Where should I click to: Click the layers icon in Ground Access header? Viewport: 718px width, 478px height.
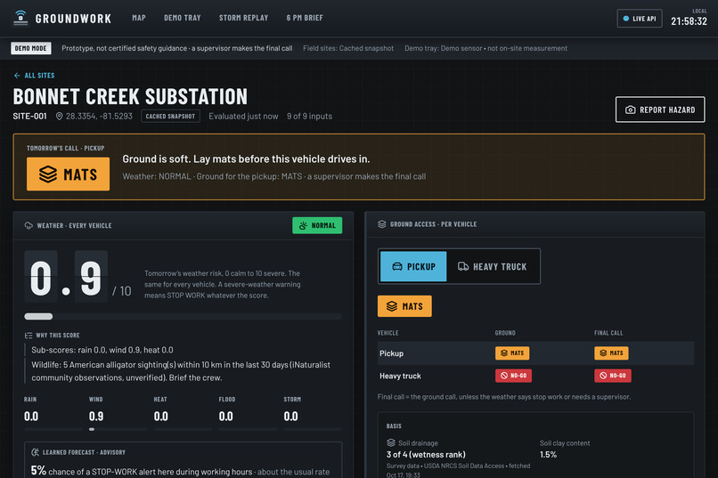382,224
